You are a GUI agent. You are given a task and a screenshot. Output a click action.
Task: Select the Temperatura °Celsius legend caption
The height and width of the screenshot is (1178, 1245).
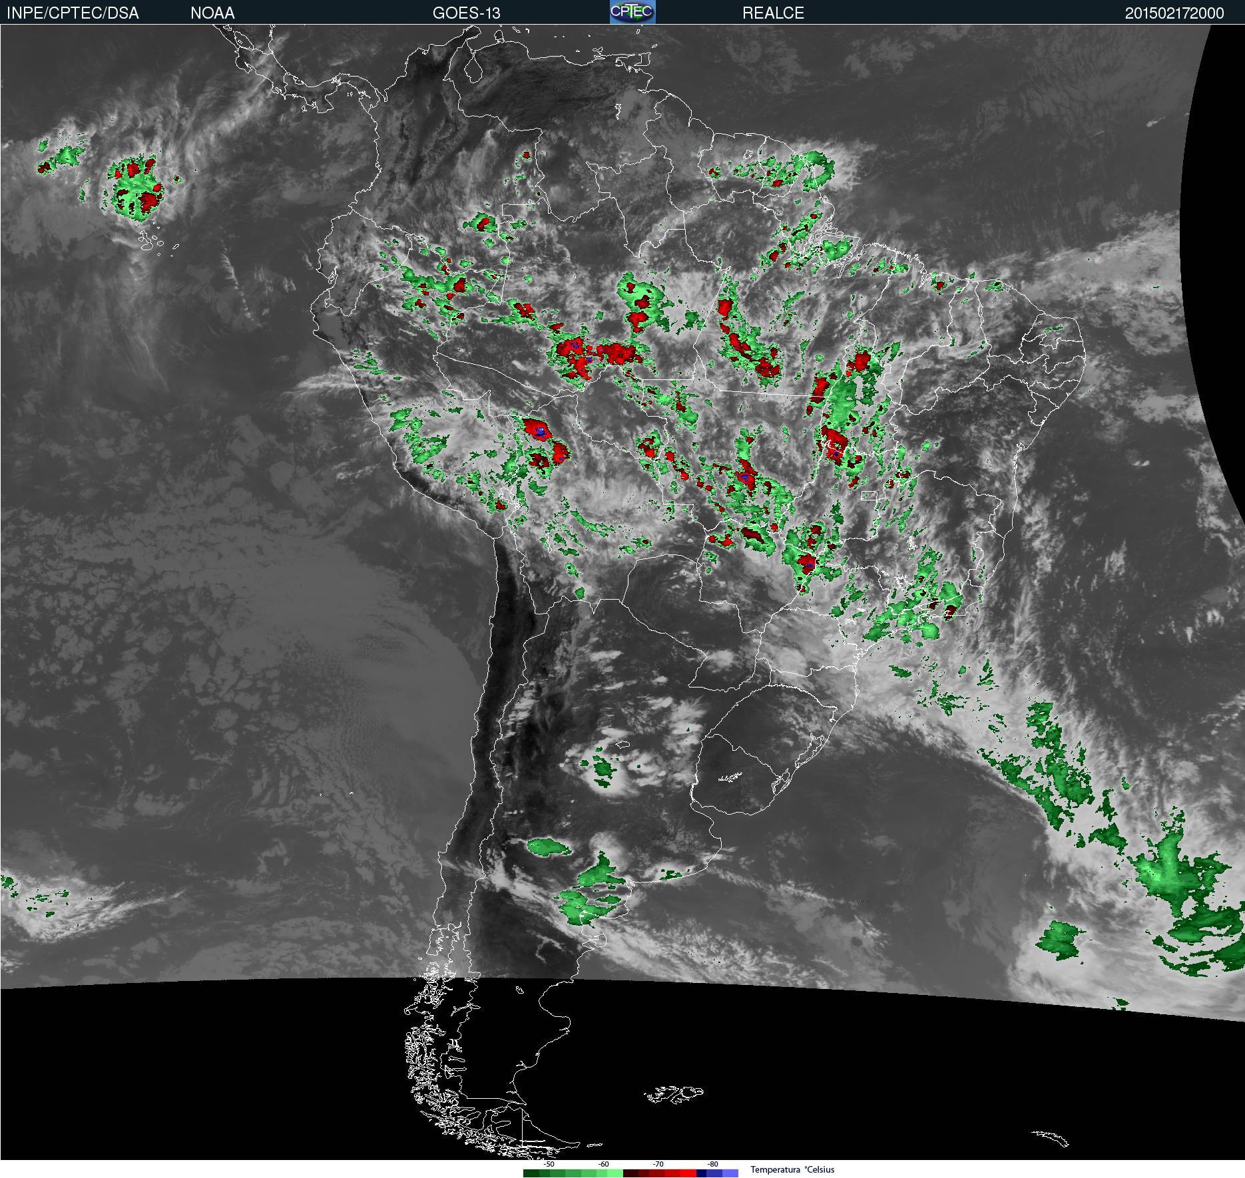792,1169
